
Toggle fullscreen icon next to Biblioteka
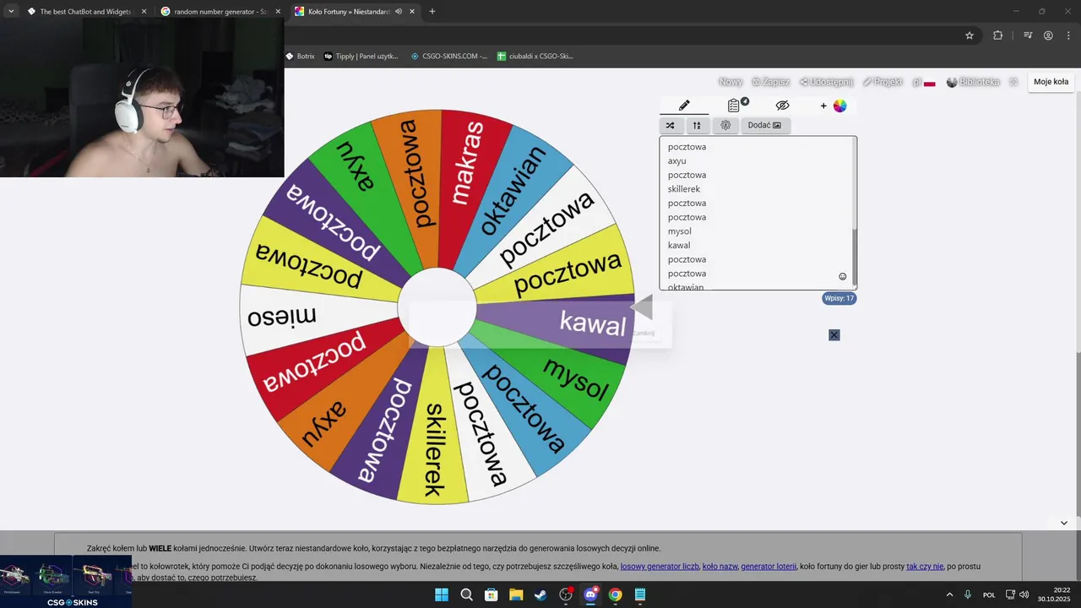tap(1013, 82)
